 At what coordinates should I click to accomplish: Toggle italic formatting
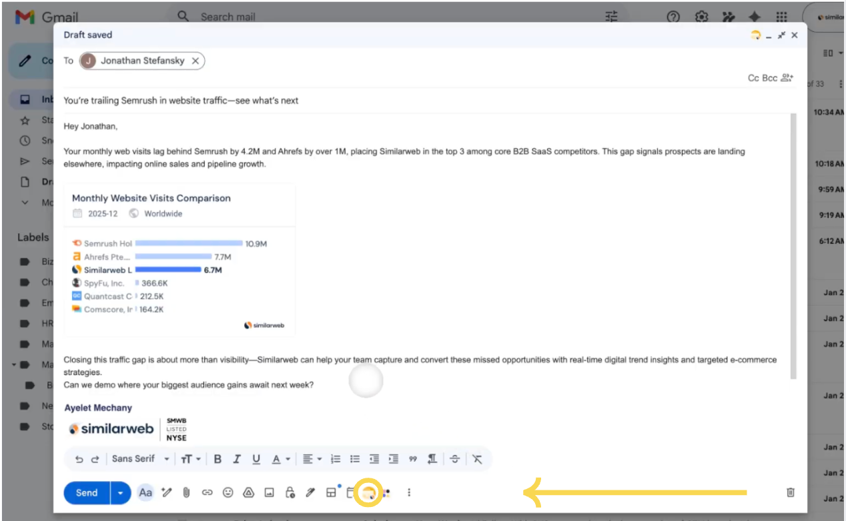tap(237, 459)
